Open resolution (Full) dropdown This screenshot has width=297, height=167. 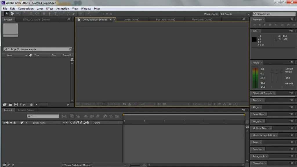[x=147, y=104]
